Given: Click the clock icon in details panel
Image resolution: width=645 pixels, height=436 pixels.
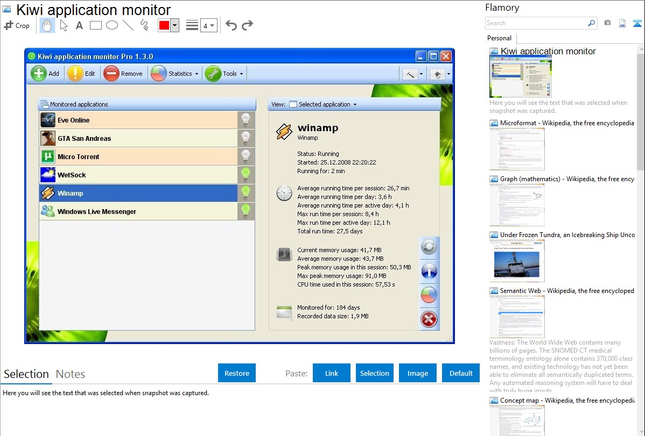Looking at the screenshot, I should (x=284, y=193).
